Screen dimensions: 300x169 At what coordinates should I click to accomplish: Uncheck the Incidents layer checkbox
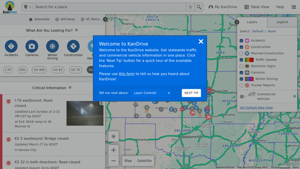point(241,40)
